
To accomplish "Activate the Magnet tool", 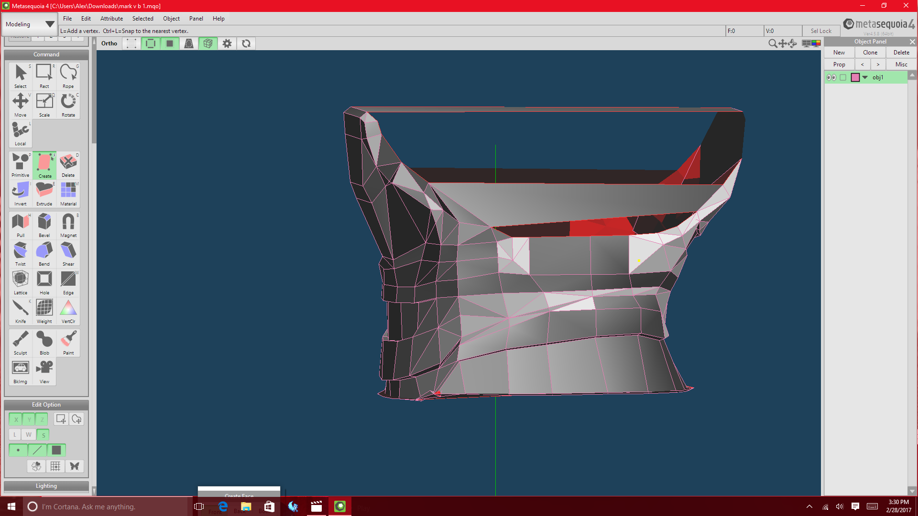I will pyautogui.click(x=68, y=225).
